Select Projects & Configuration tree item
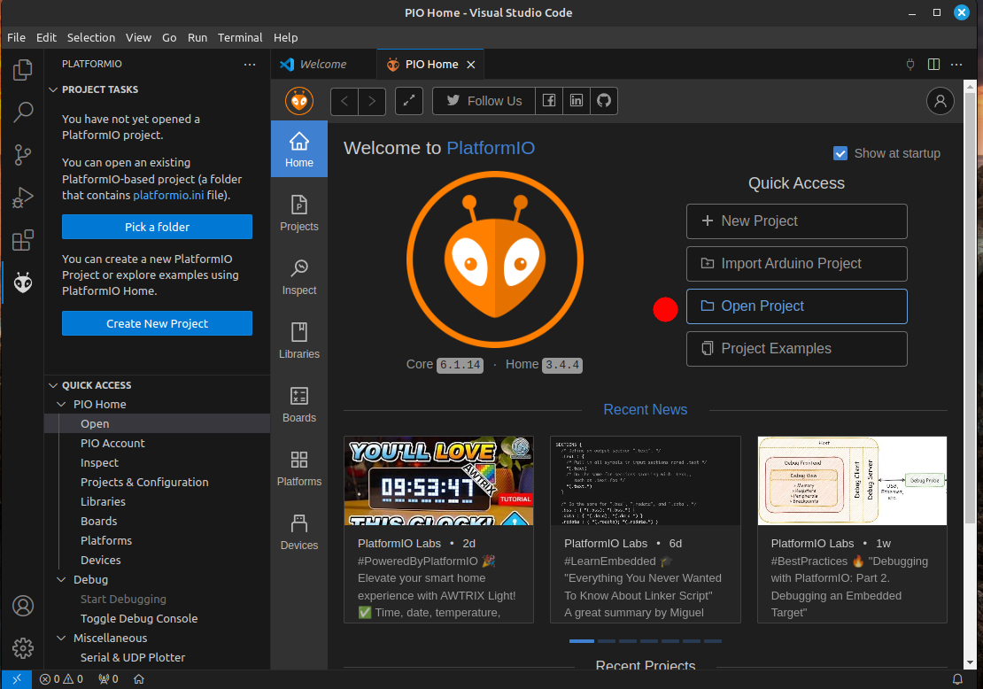983x689 pixels. coord(157,482)
